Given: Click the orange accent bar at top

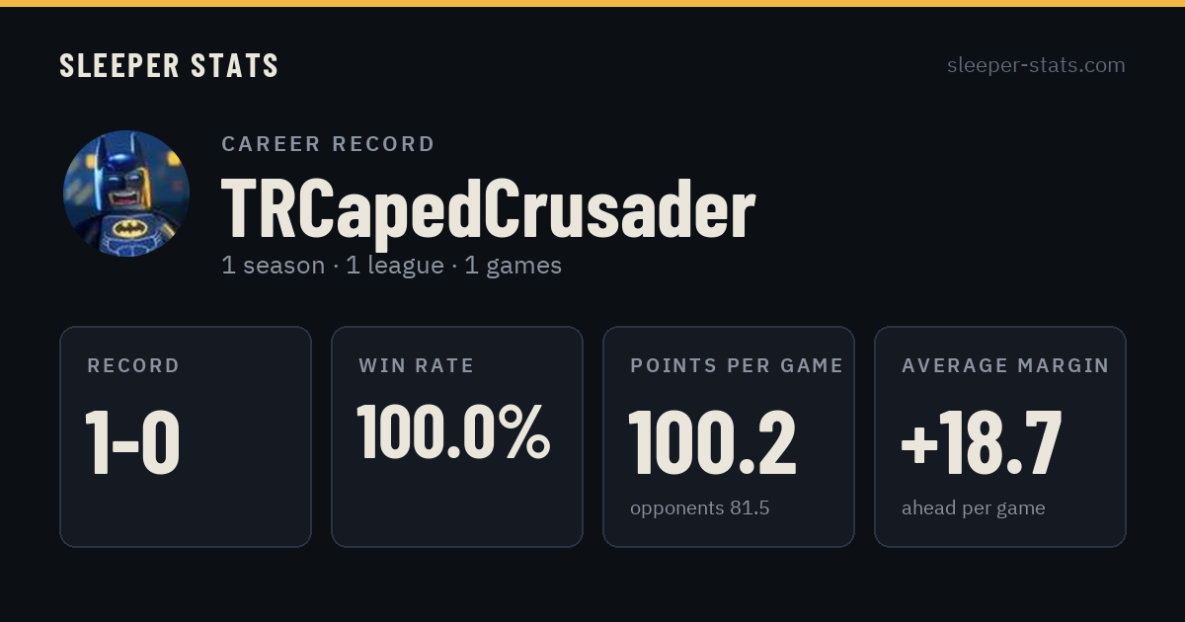Looking at the screenshot, I should (592, 3).
